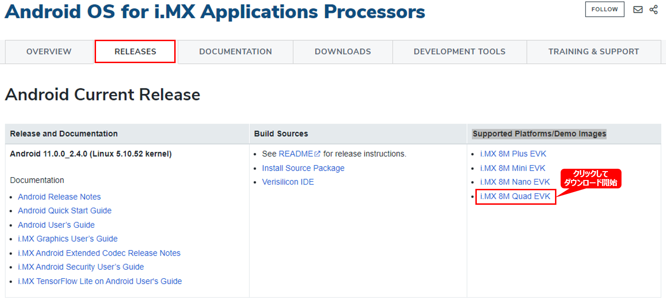Click the i.MX 8M Plus EVK link
This screenshot has width=666, height=302.
tap(513, 154)
